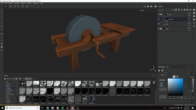The image size is (196, 110).
Task: Open the Display Settings dock icon
Action: pos(194,16)
